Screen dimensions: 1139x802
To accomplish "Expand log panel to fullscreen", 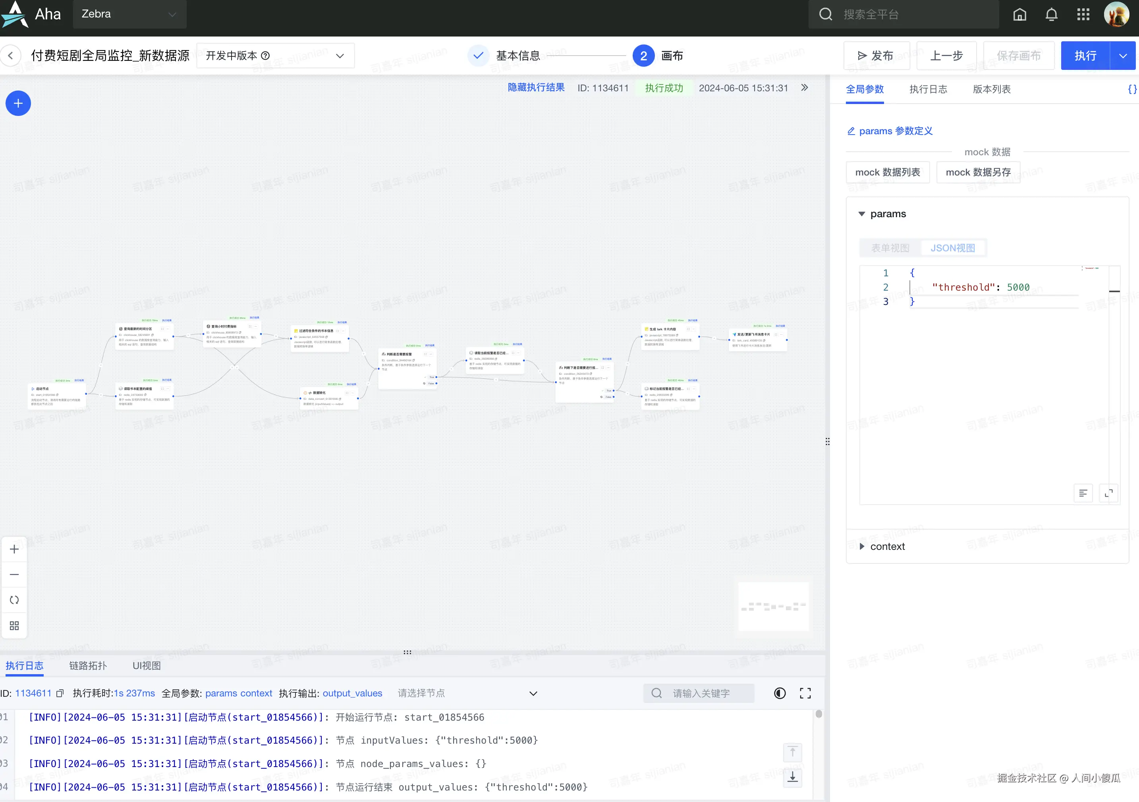I will tap(805, 693).
